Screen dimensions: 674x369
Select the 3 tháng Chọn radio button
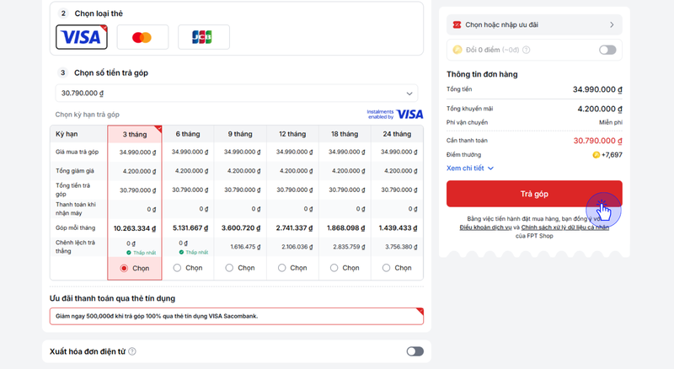pyautogui.click(x=124, y=268)
